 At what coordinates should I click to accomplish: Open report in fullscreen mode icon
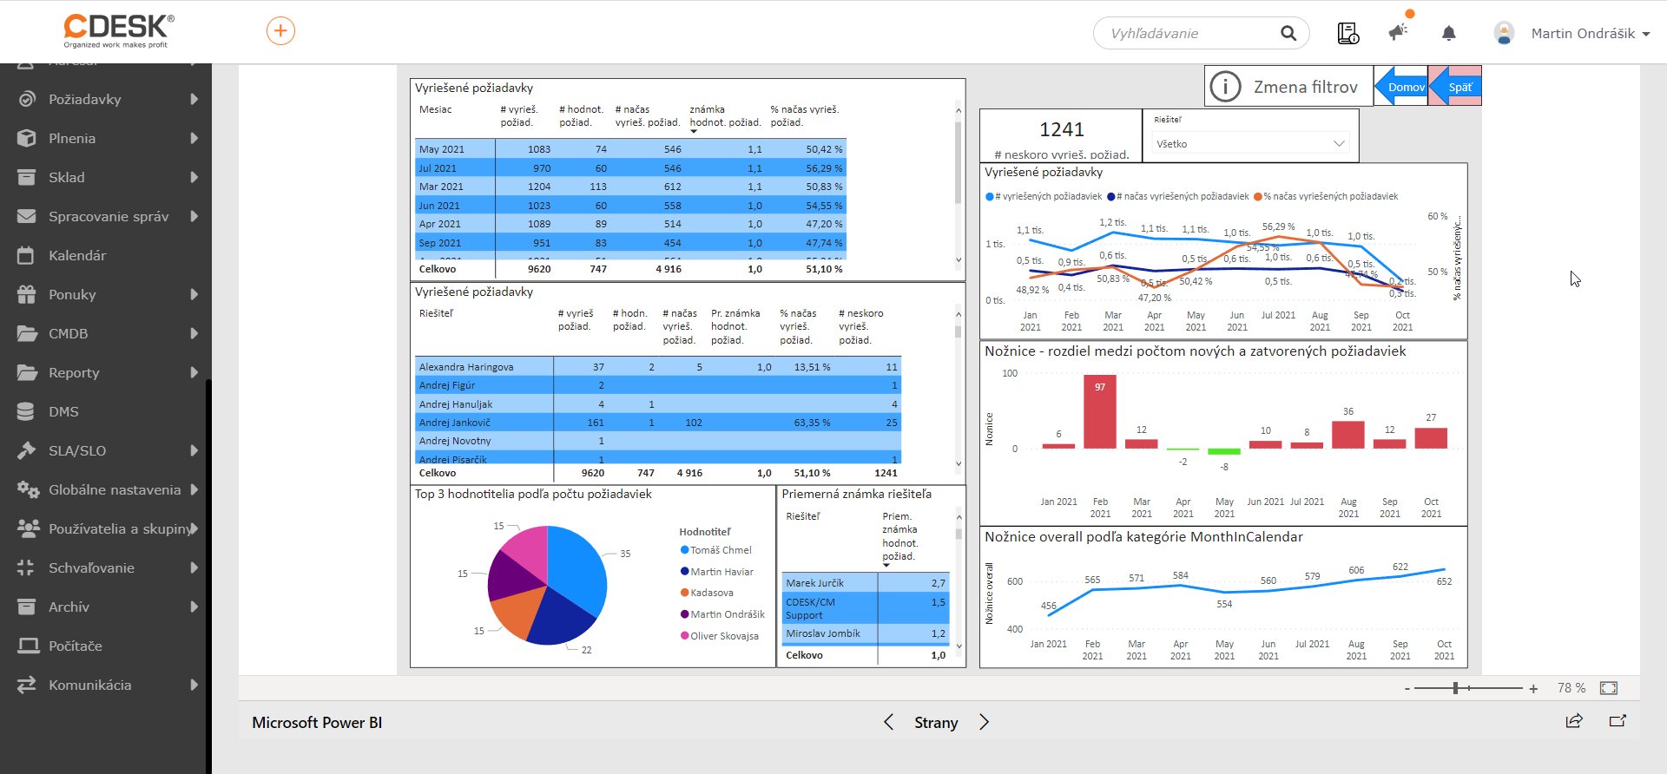pos(1618,721)
